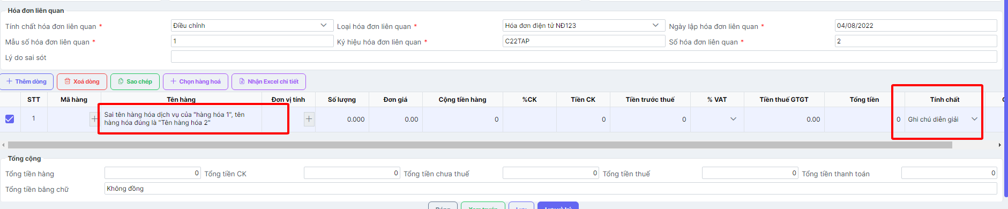Image resolution: width=1008 pixels, height=209 pixels.
Task: Click the plus icon on Thêm dòng
Action: (9, 81)
